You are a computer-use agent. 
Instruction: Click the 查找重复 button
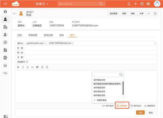[114, 14]
